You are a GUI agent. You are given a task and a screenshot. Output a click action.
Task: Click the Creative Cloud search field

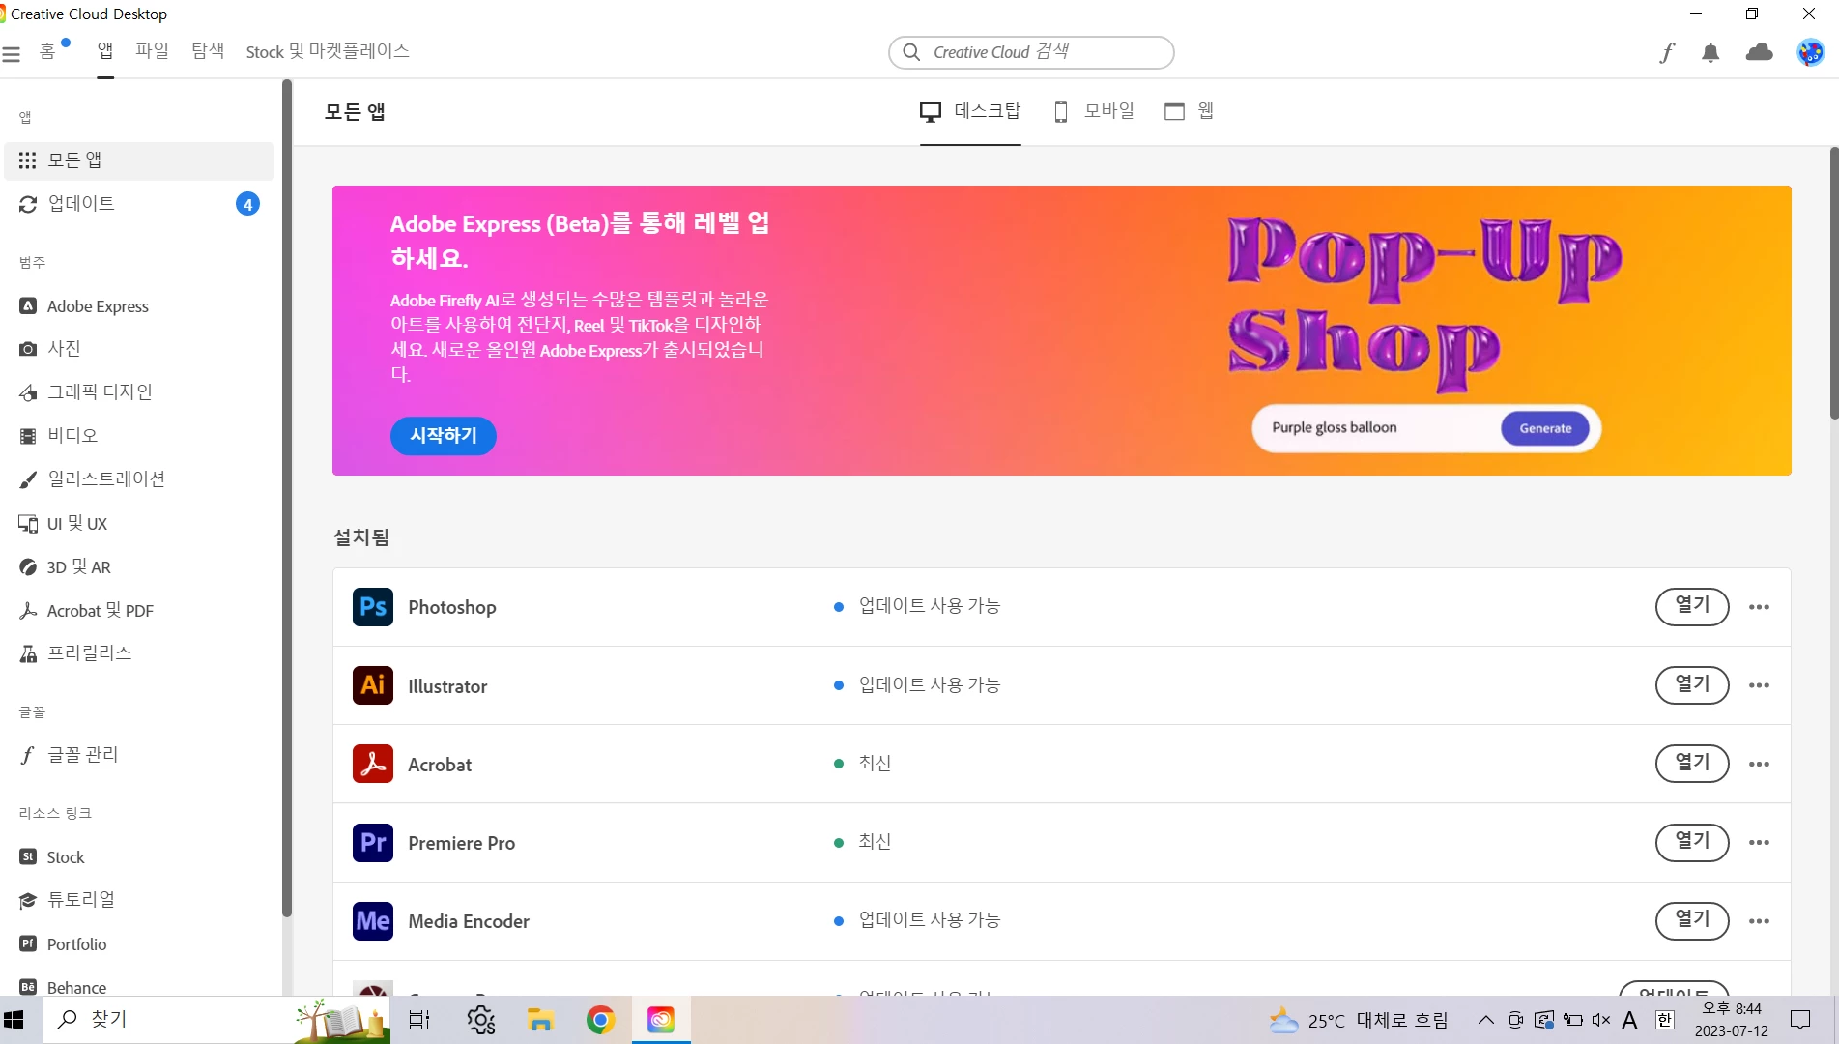tap(1031, 52)
